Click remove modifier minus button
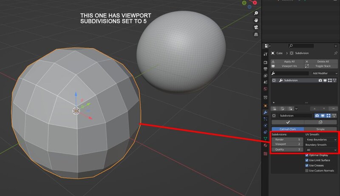 click(x=333, y=109)
